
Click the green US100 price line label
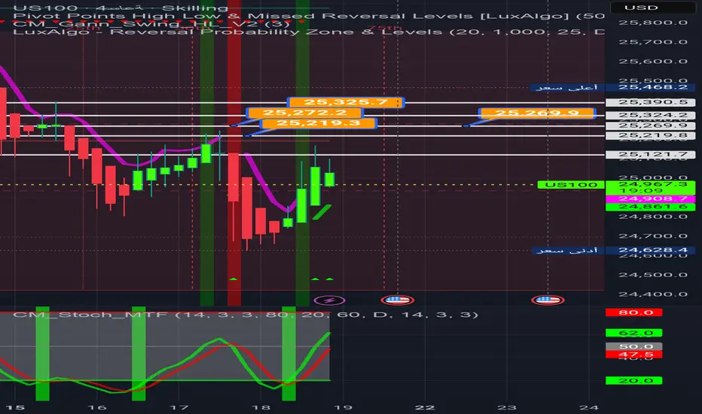571,184
